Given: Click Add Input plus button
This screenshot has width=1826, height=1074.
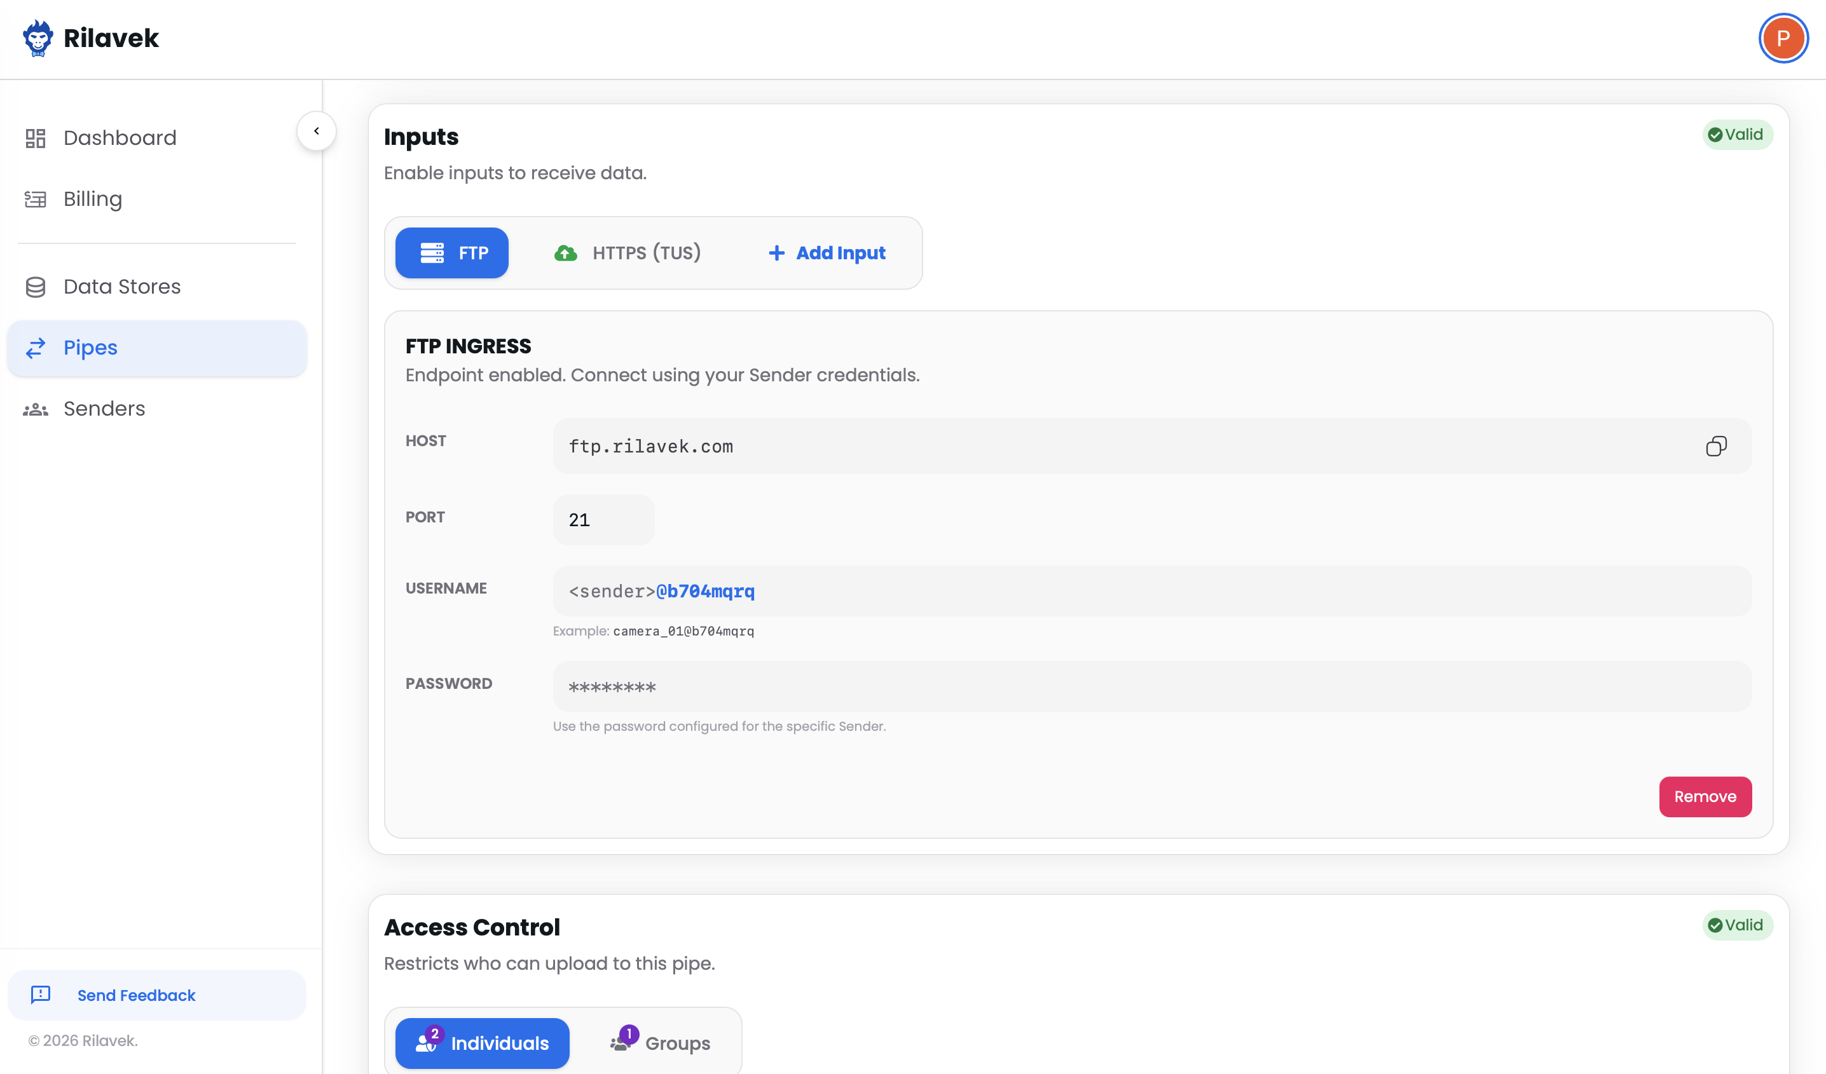Looking at the screenshot, I should [x=827, y=253].
